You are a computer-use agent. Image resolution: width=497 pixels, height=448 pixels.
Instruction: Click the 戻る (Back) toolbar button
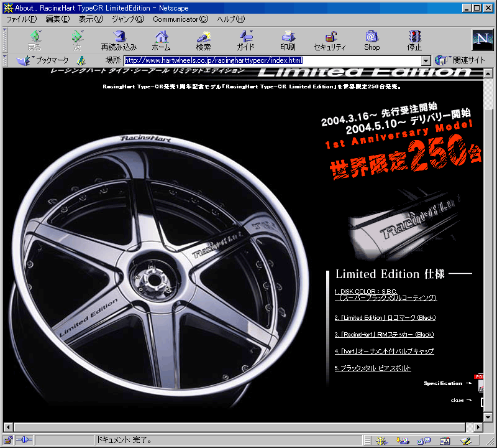35,40
